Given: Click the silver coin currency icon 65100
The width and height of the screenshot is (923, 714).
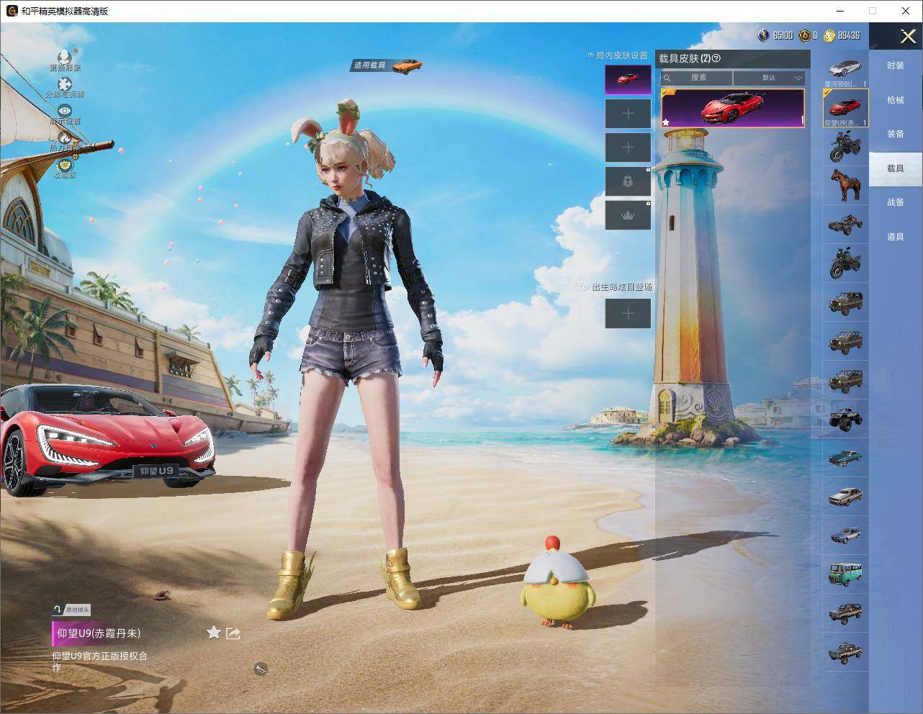Looking at the screenshot, I should (763, 35).
